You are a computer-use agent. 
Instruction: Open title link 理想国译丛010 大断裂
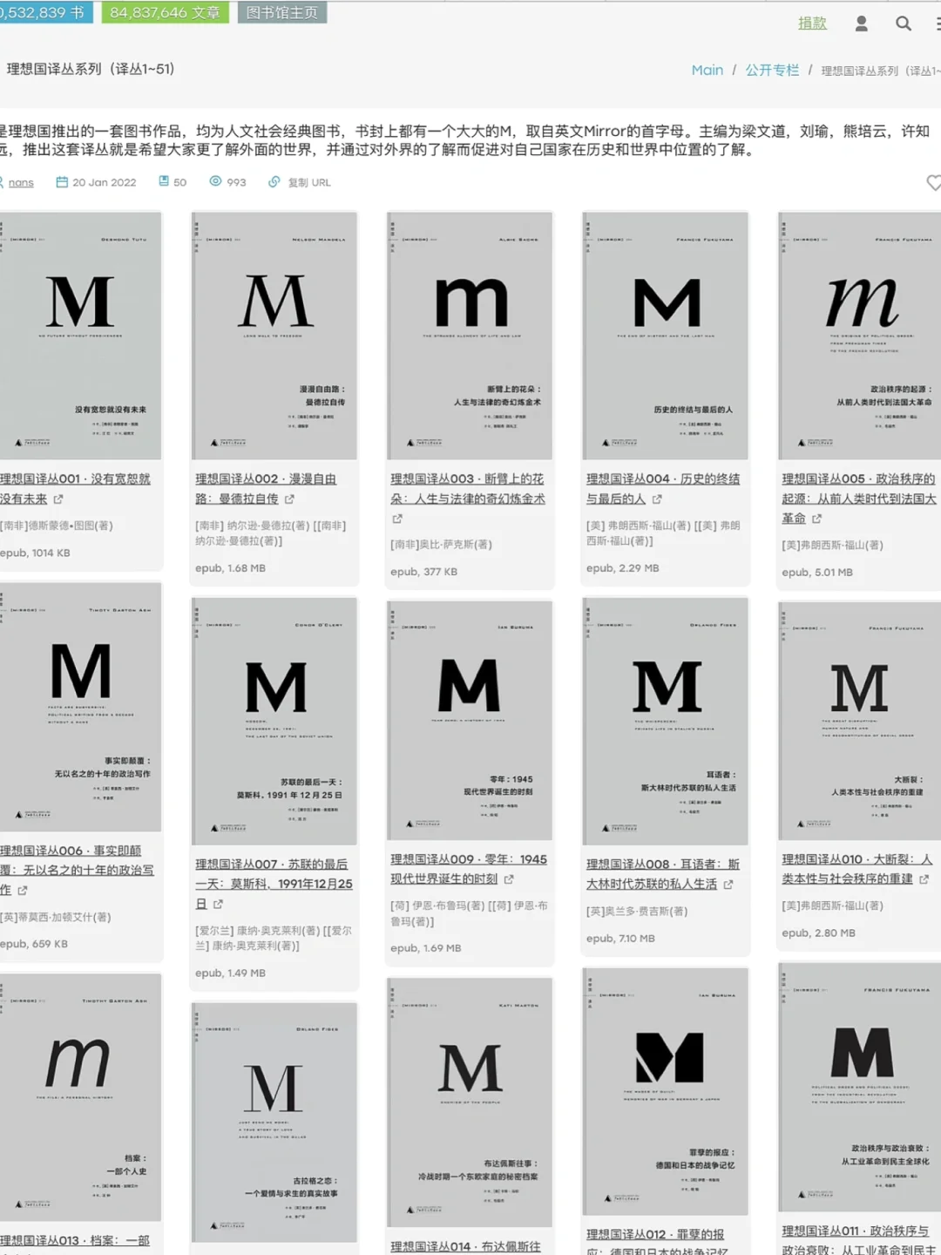(857, 869)
